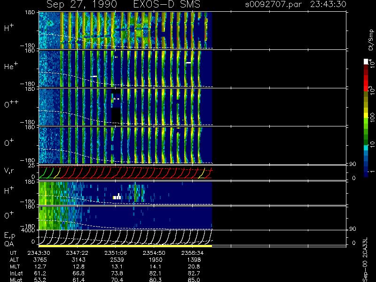Image resolution: width=376 pixels, height=282 pixels.
Task: Select UT value "2343:30"
Action: 39,253
